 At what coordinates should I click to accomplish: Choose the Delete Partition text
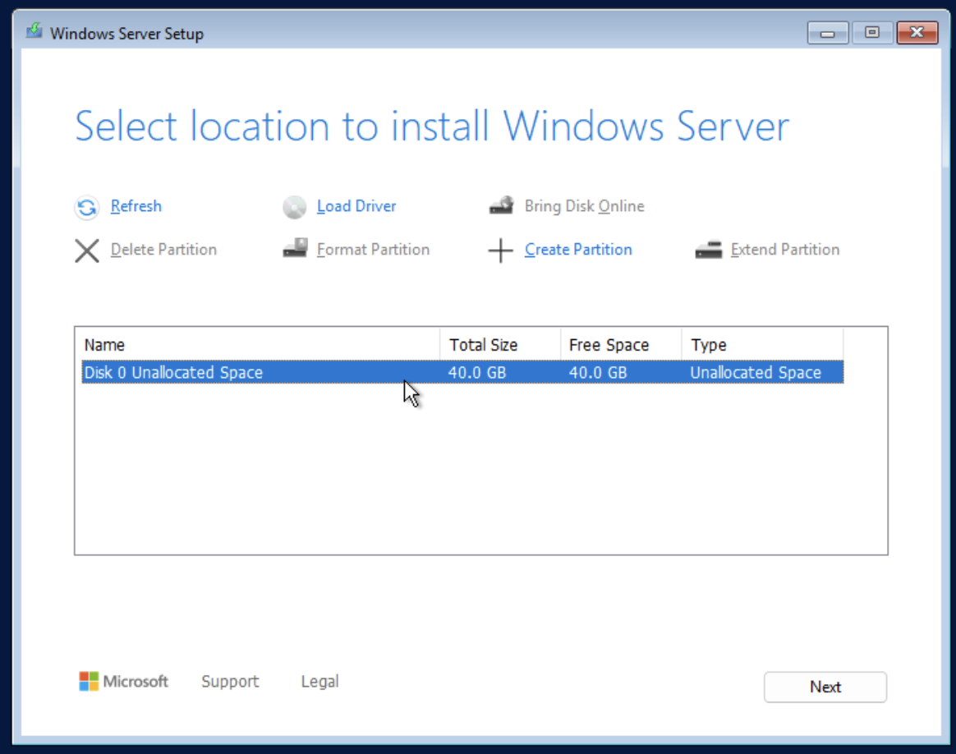(x=163, y=250)
